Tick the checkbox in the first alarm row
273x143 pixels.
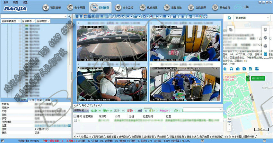point(75,121)
